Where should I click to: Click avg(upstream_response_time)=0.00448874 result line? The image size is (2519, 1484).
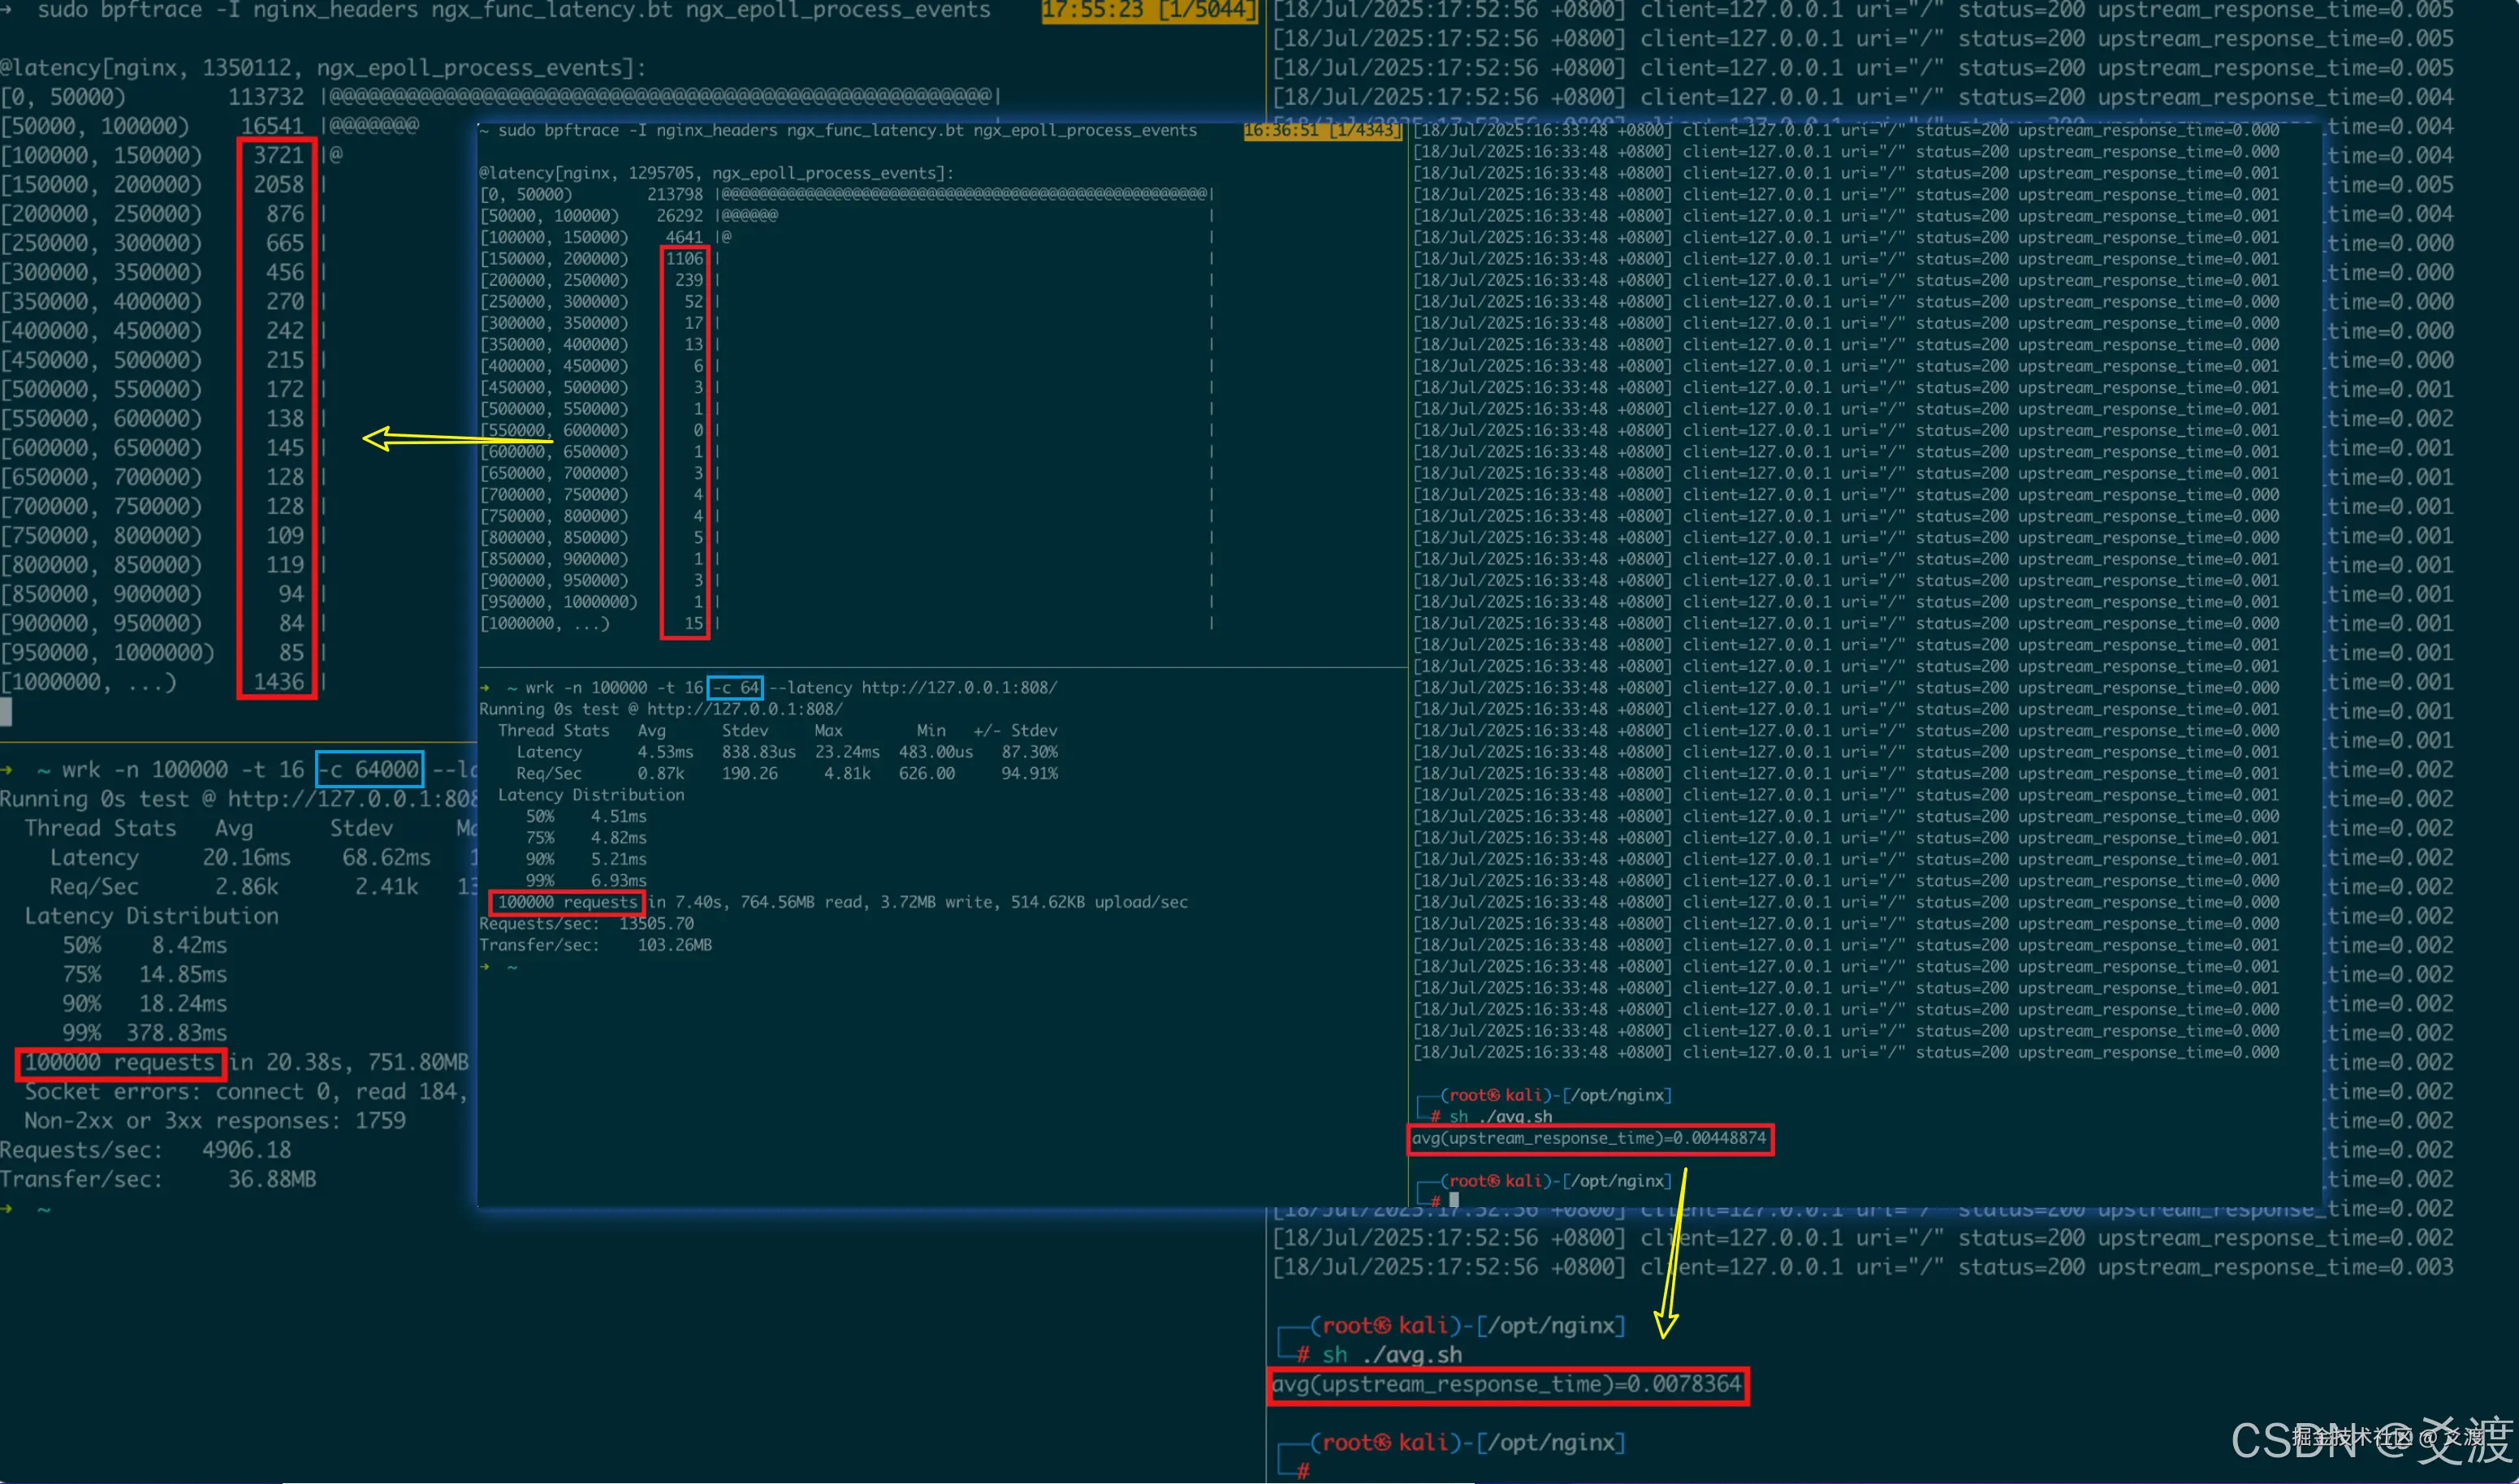pyautogui.click(x=1589, y=1138)
